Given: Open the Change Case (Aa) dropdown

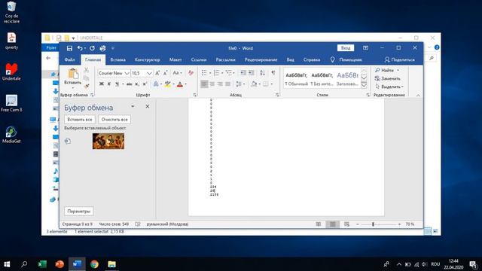Looking at the screenshot, I should (177, 73).
